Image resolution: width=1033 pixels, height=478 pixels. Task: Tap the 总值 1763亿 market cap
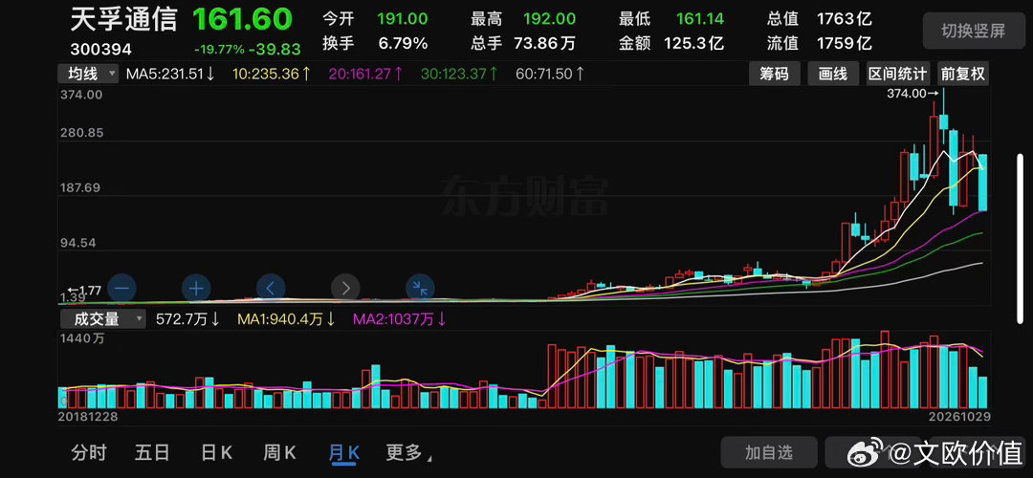pyautogui.click(x=820, y=20)
